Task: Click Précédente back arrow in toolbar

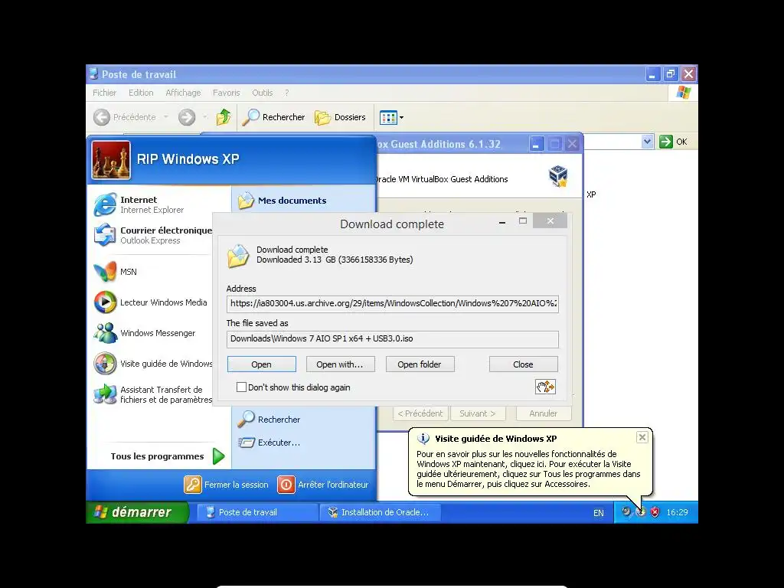Action: [102, 117]
